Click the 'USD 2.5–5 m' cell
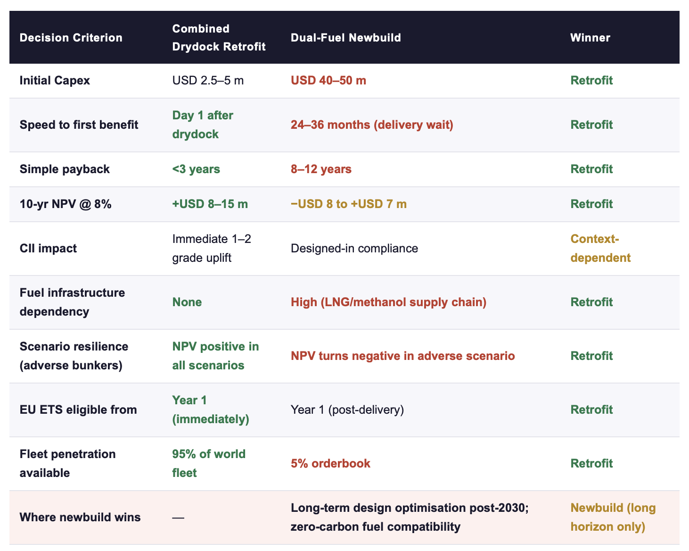The image size is (689, 551). [x=208, y=80]
